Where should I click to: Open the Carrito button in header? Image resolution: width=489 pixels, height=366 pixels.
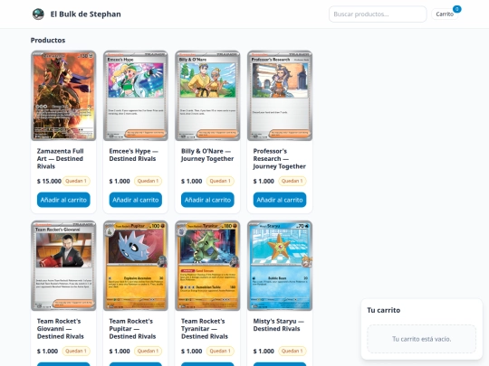coord(445,14)
